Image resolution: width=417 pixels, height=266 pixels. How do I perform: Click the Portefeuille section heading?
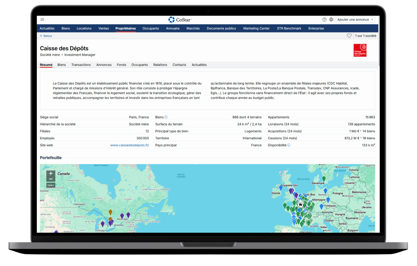click(51, 158)
